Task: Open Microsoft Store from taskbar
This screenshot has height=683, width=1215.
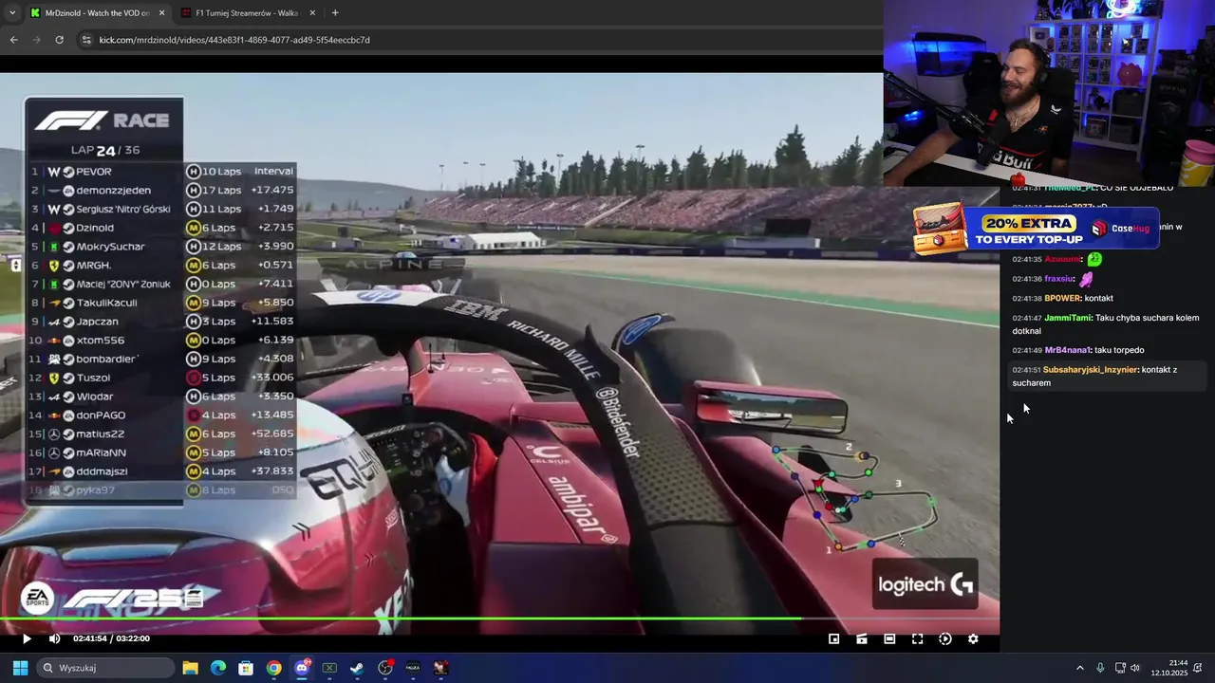Action: point(246,668)
